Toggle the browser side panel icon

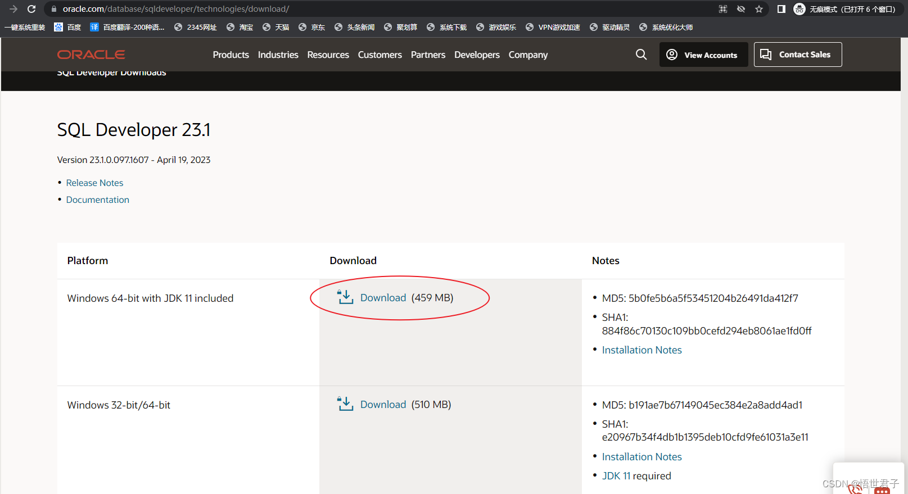coord(781,9)
